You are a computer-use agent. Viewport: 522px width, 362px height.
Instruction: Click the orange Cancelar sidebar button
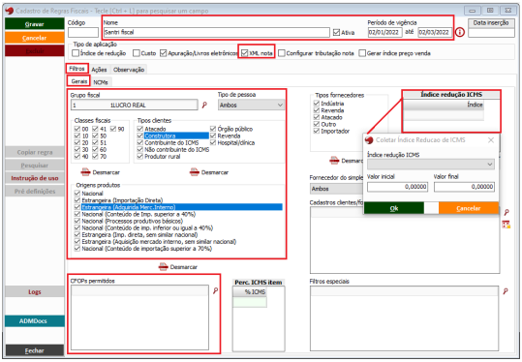click(x=35, y=38)
